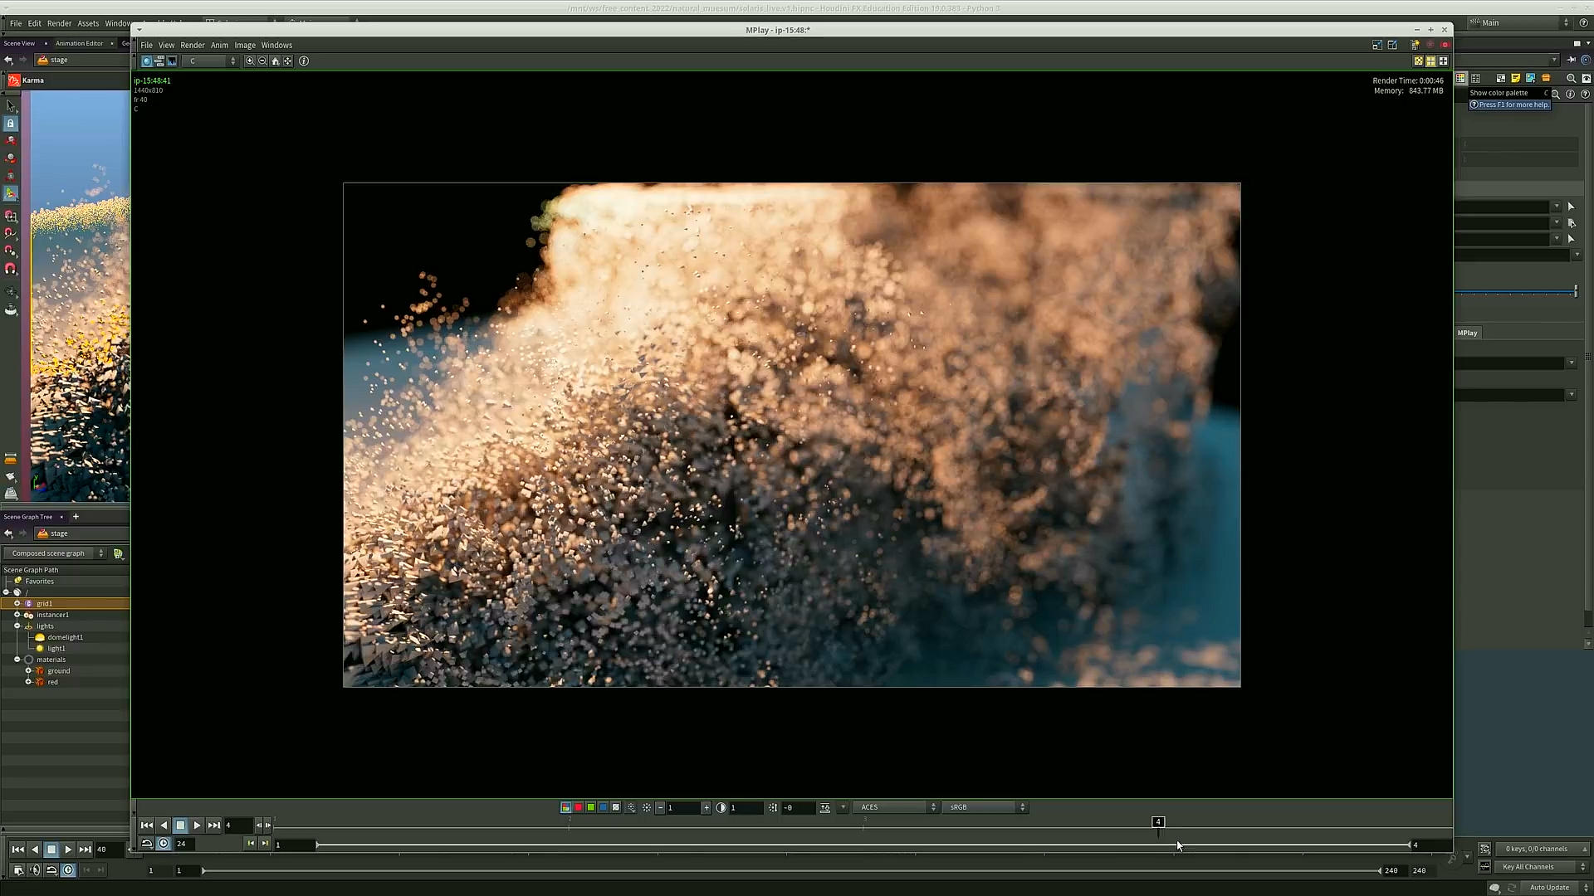Click the gamma contrast circle icon
This screenshot has width=1594, height=896.
[721, 807]
